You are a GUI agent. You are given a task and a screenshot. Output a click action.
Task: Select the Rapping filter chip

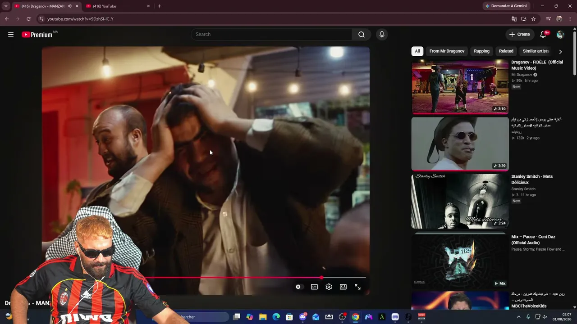coord(481,51)
